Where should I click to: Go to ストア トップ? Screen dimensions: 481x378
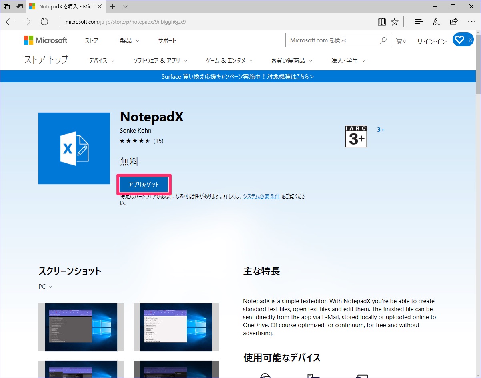coord(46,60)
